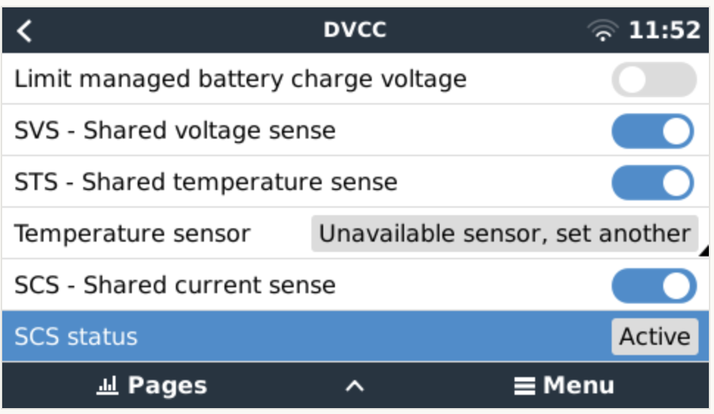The image size is (714, 414).
Task: Select the Temperature sensor row label
Action: pyautogui.click(x=132, y=234)
